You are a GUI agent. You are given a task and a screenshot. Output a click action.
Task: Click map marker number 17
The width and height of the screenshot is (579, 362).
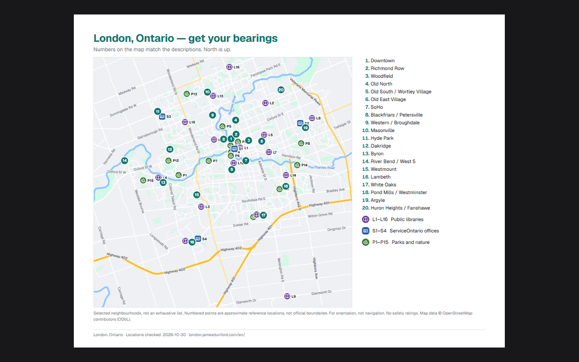[263, 215]
